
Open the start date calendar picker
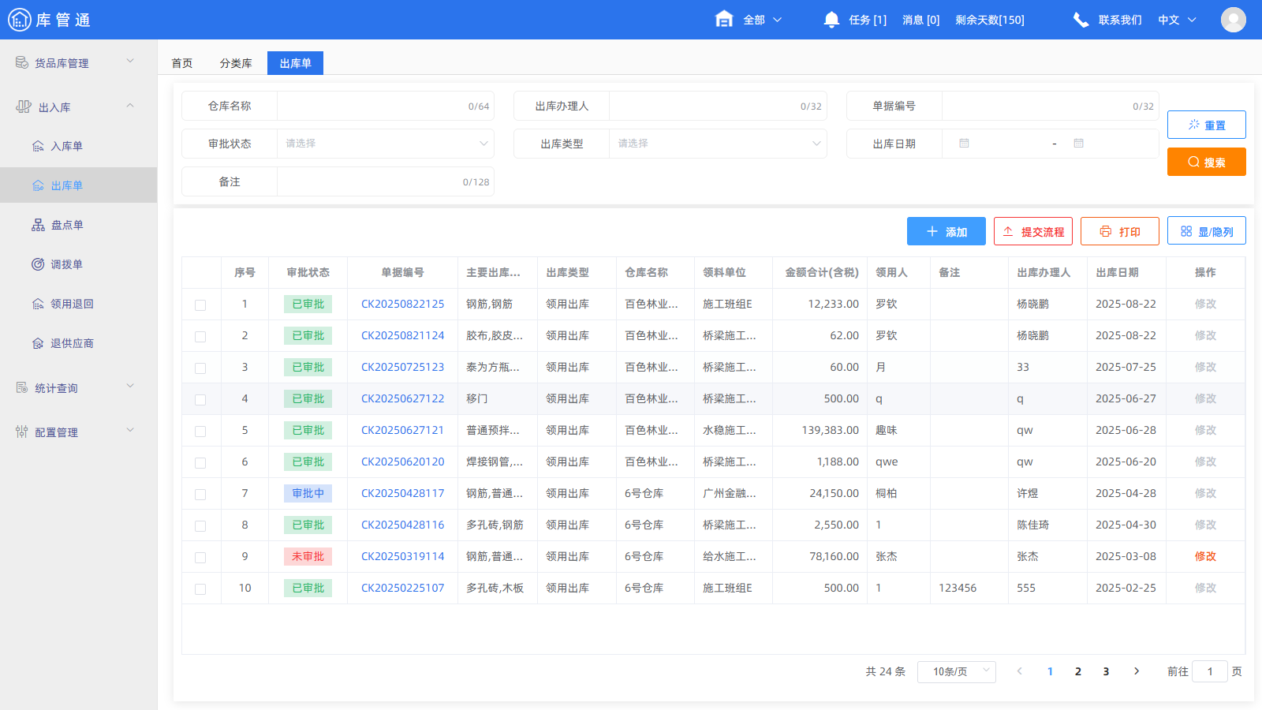point(964,143)
